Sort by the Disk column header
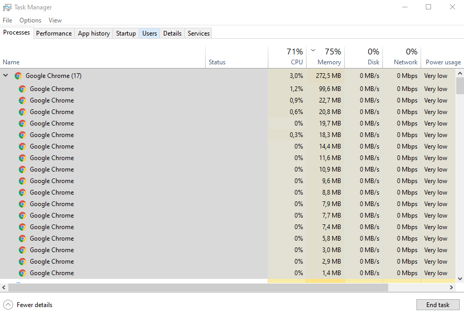Image resolution: width=464 pixels, height=317 pixels. click(364, 58)
